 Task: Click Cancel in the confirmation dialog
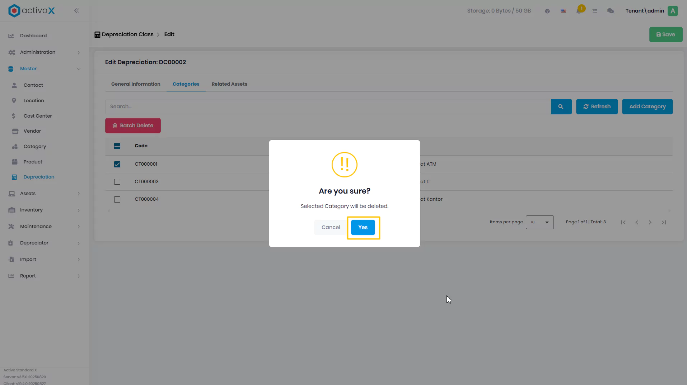tap(331, 228)
